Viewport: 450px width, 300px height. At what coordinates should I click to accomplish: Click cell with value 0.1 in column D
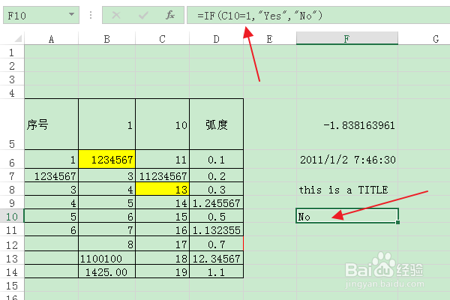[x=217, y=159]
